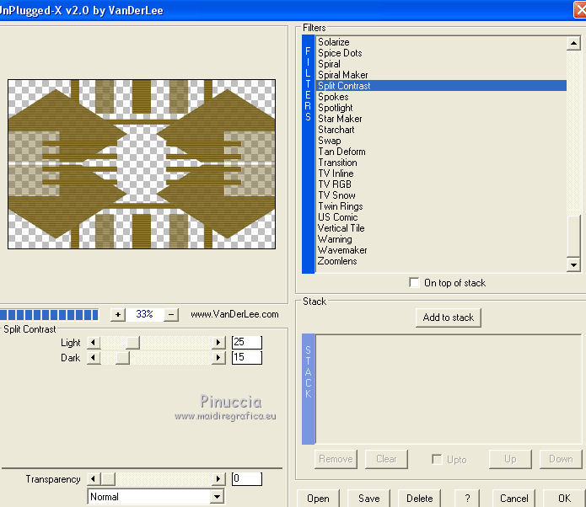Open the Normal blend mode dropdown

coord(218,497)
